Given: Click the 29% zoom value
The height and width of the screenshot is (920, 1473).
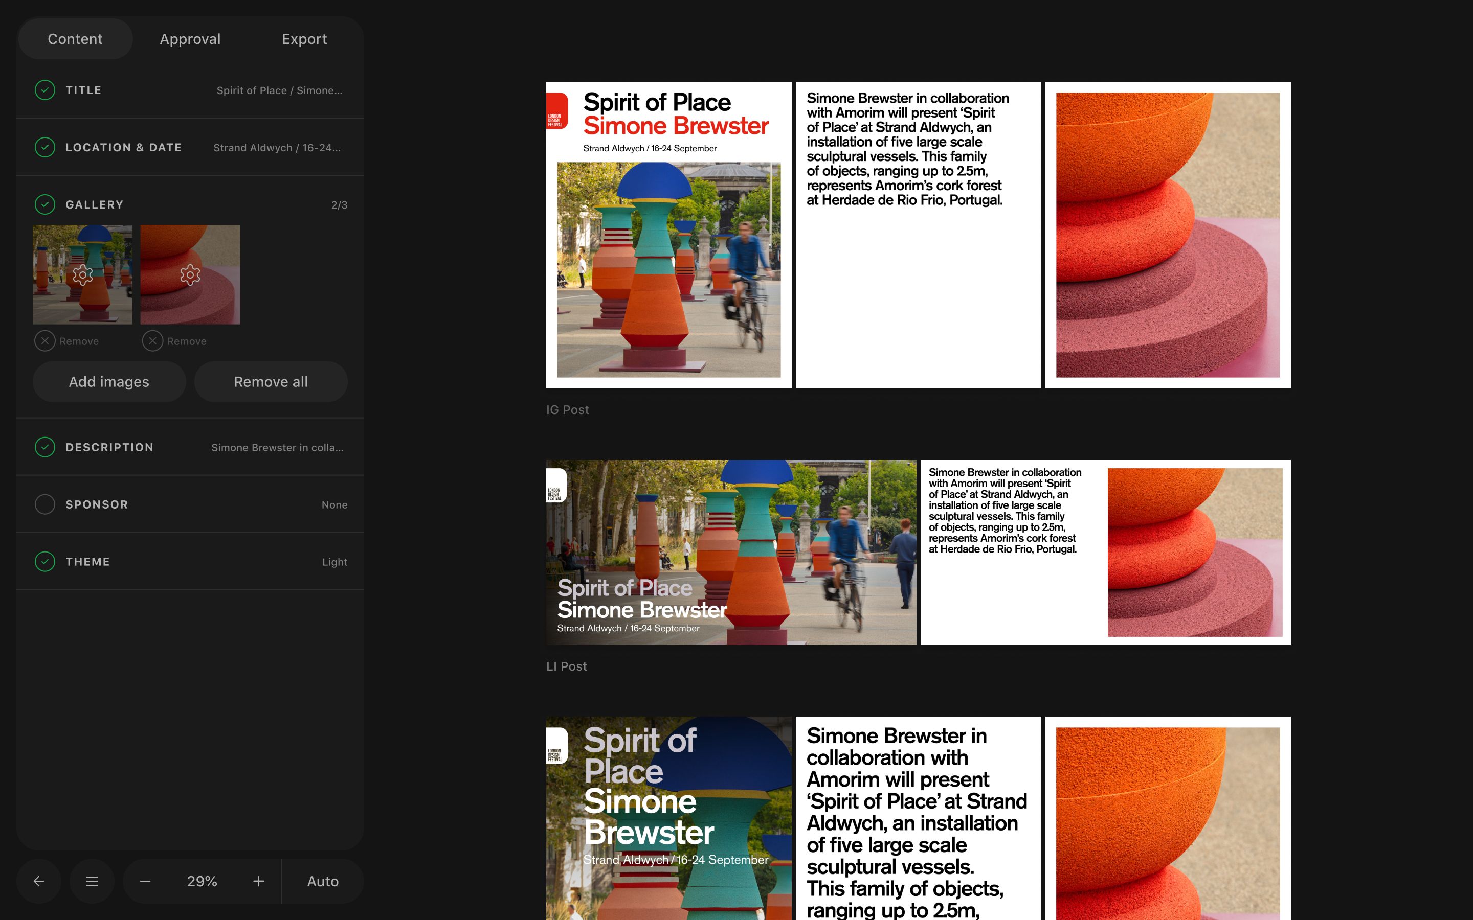Looking at the screenshot, I should point(202,881).
